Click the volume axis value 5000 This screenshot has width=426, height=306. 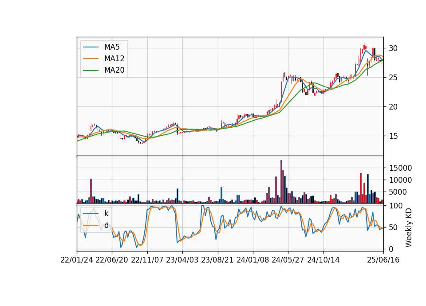(x=398, y=192)
